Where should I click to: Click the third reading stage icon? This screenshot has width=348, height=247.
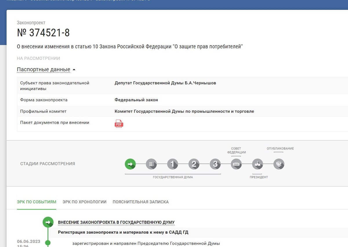(x=215, y=164)
